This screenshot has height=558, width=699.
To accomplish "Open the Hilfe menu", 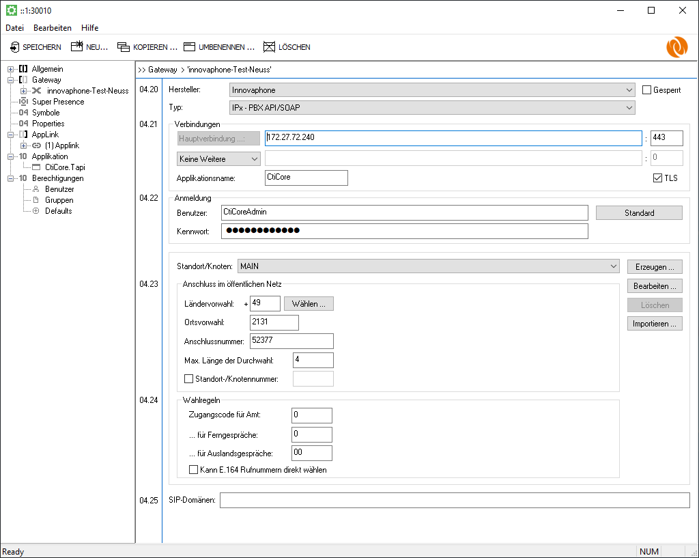I will click(x=89, y=28).
